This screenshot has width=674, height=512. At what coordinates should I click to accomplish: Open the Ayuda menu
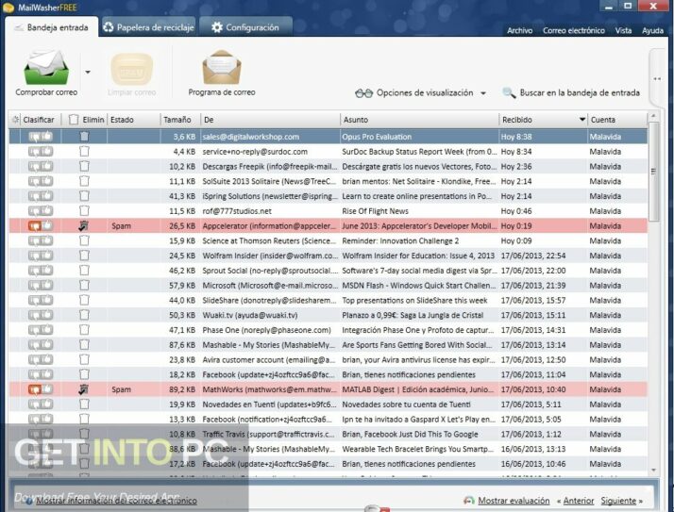pos(652,30)
